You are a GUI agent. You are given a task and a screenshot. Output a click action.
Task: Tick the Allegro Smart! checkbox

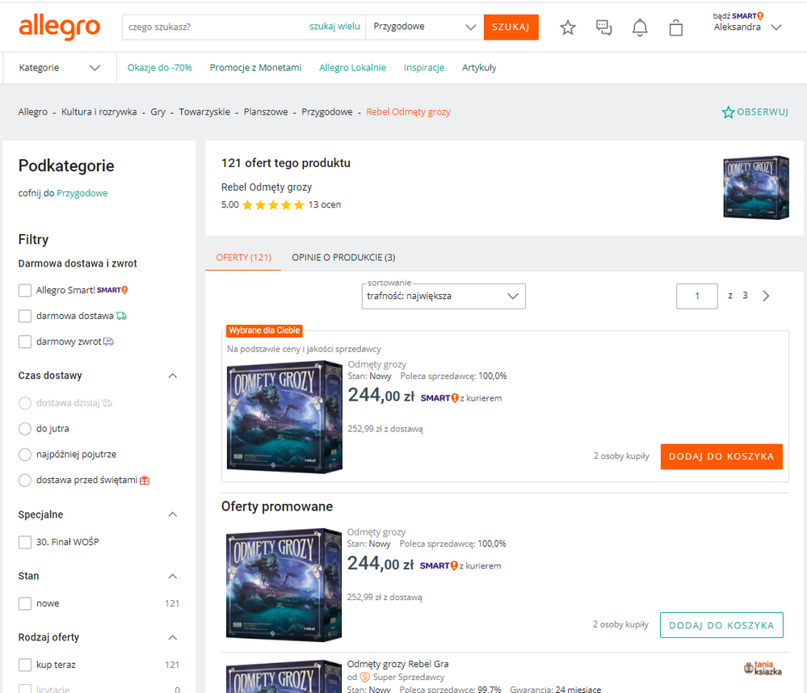click(x=25, y=290)
